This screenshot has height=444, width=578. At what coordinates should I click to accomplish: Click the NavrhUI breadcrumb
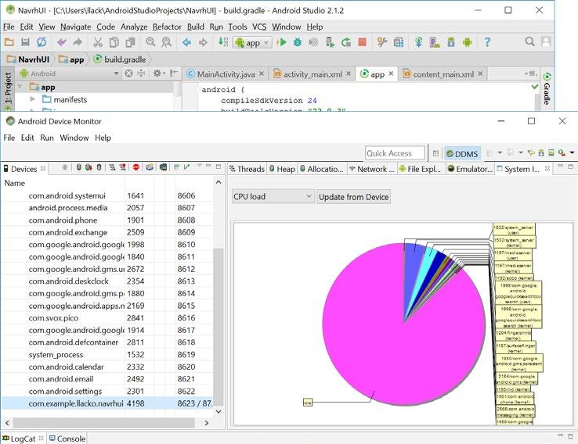(28, 59)
